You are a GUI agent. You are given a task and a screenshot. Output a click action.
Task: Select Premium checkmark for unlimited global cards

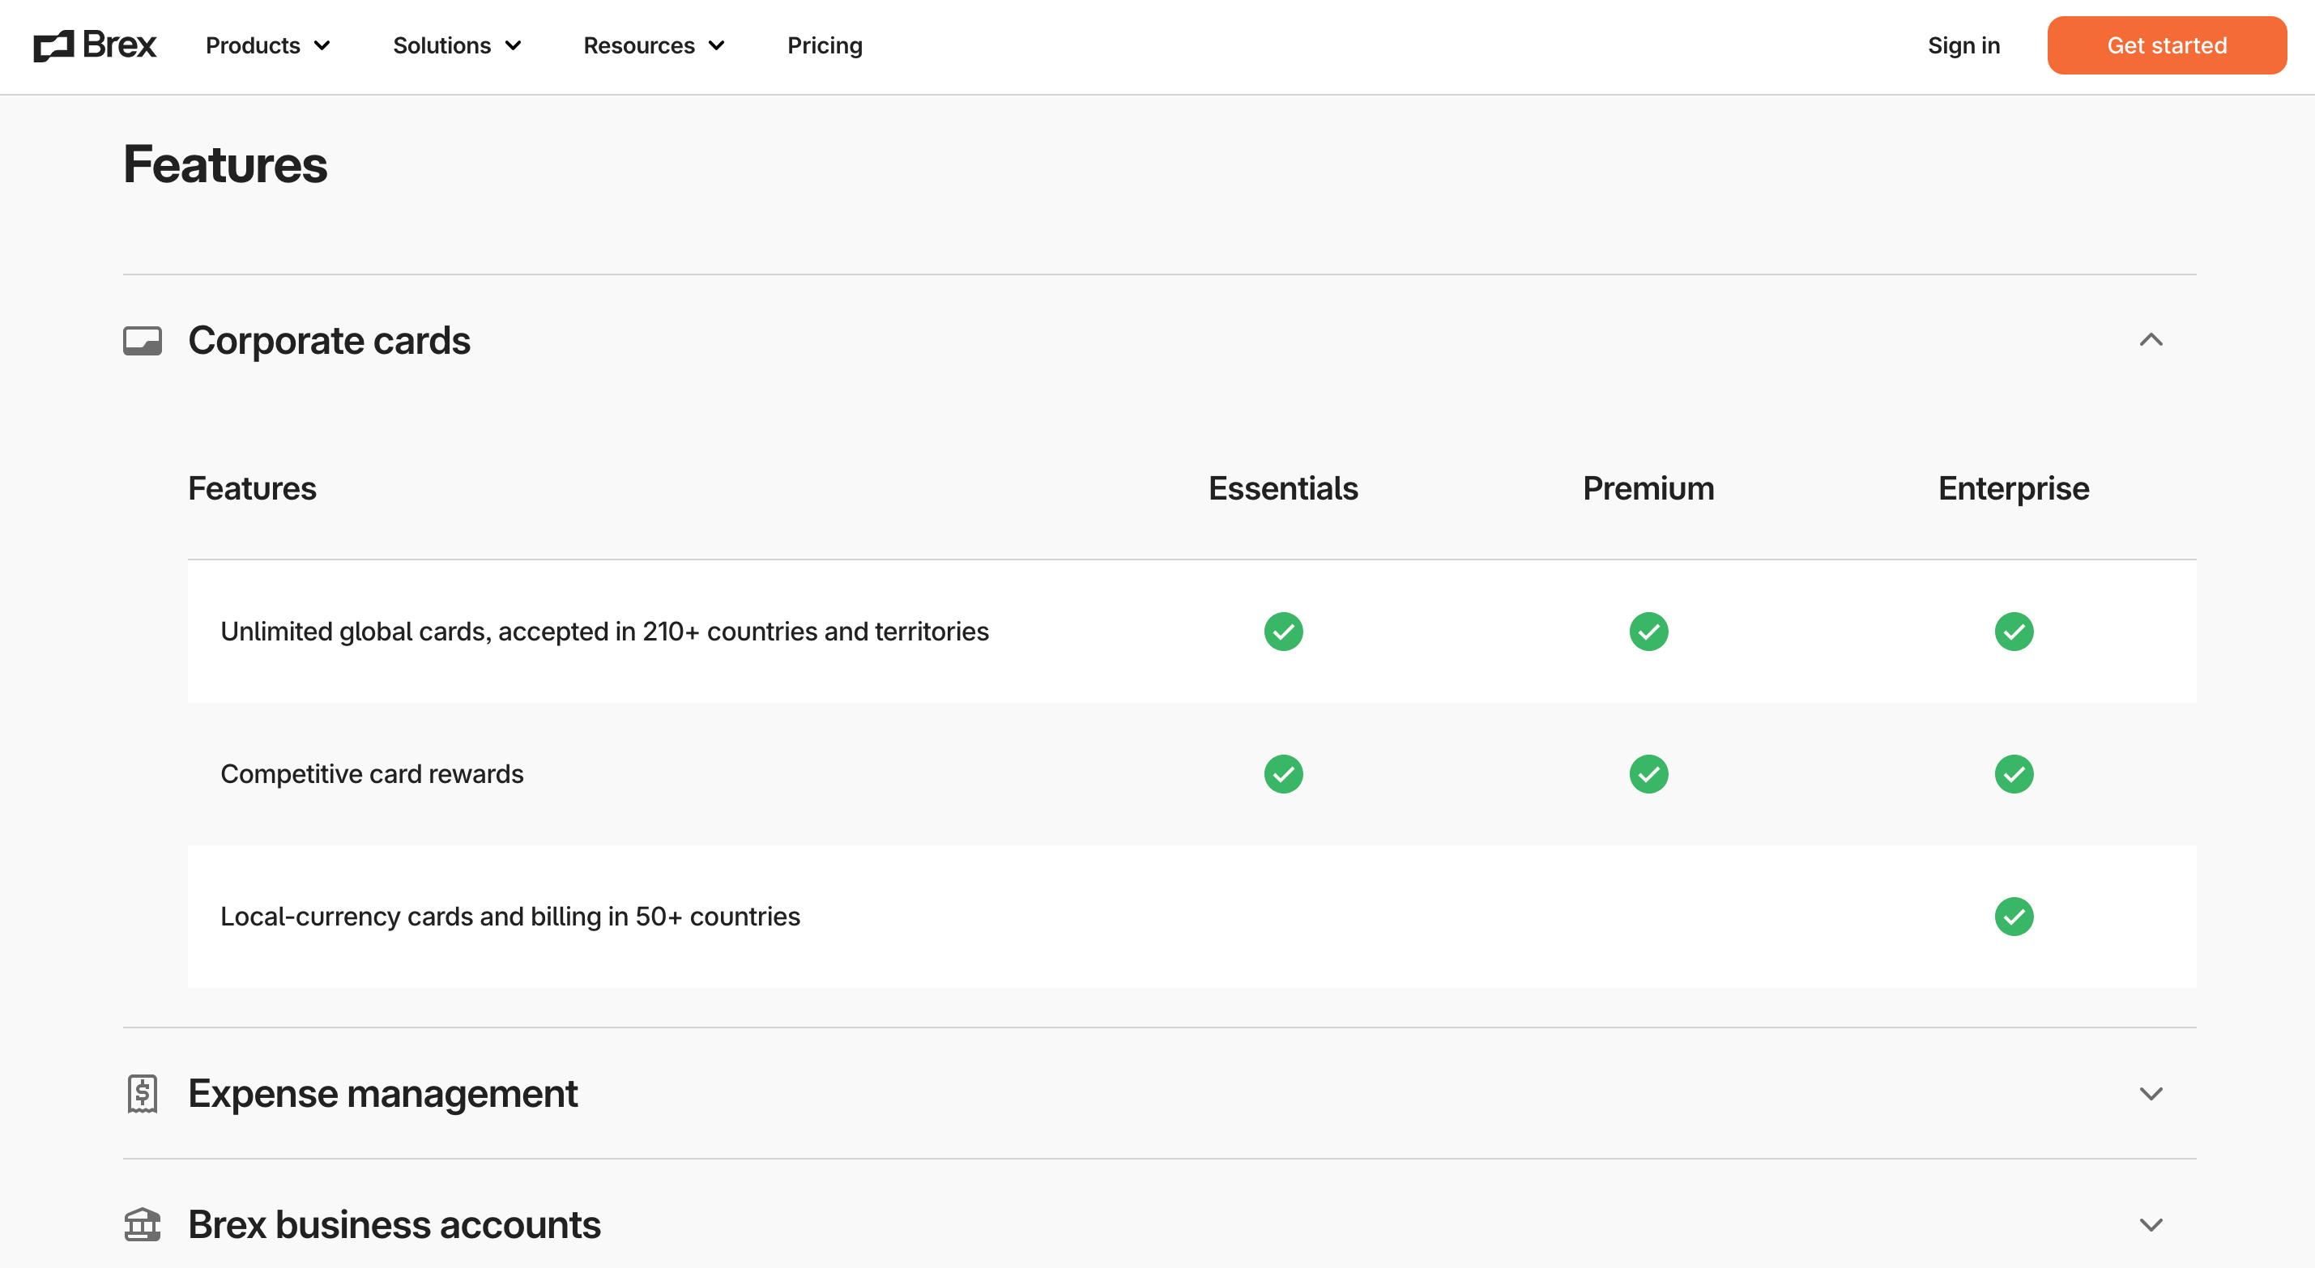click(1648, 632)
